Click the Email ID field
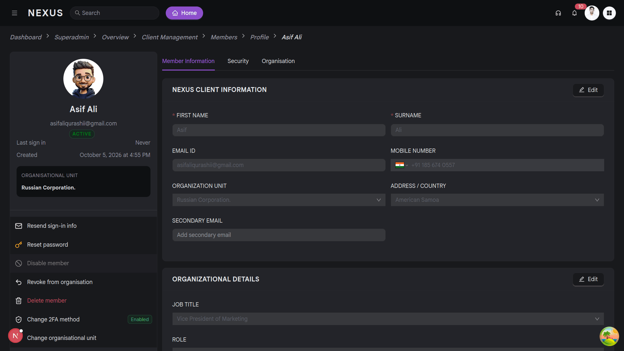Screen dimensions: 624x351 [x=279, y=165]
